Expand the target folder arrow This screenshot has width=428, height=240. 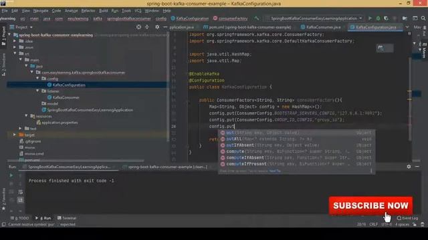pyautogui.click(x=15, y=135)
